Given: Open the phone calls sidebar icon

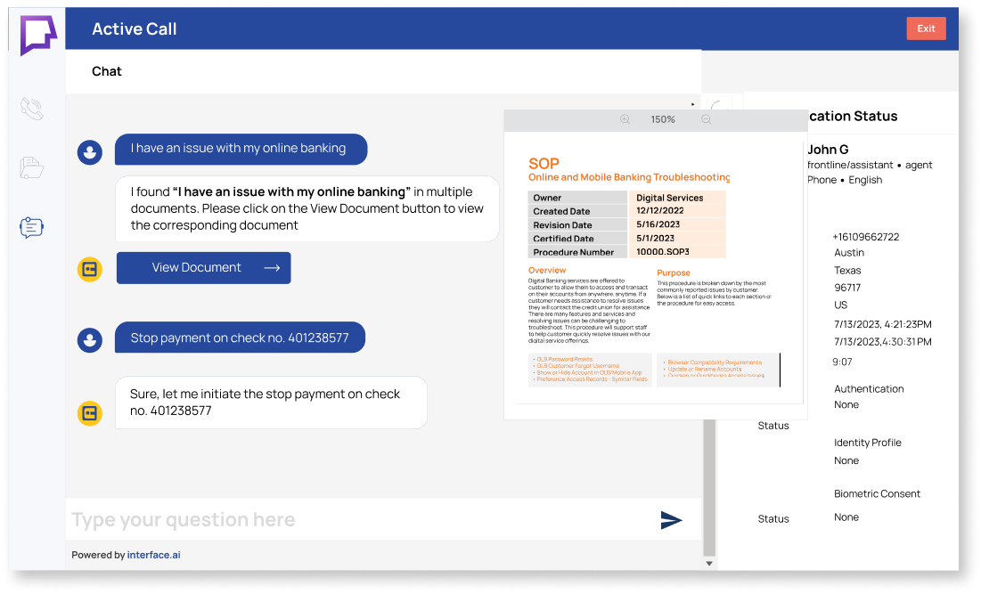Looking at the screenshot, I should [32, 109].
